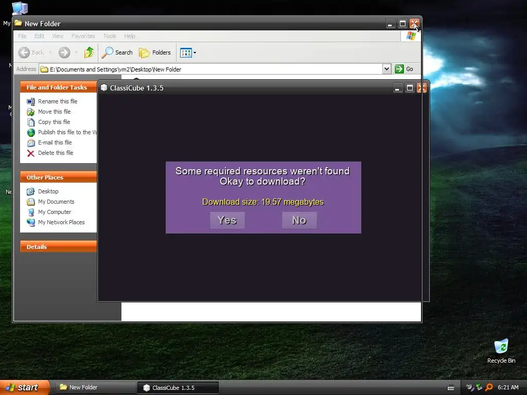Decline resource download with No

pos(299,220)
